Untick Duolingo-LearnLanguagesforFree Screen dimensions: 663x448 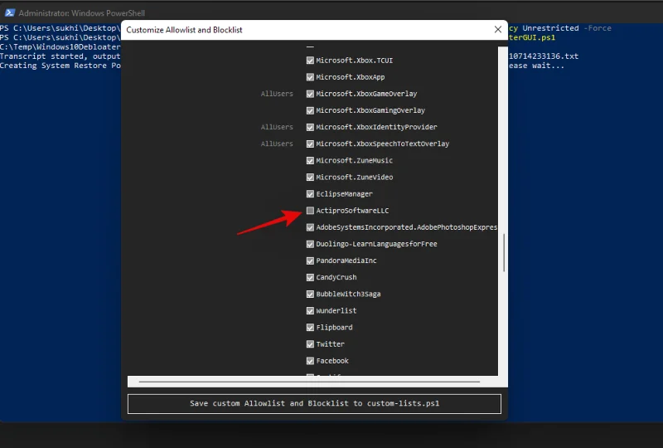tap(310, 244)
